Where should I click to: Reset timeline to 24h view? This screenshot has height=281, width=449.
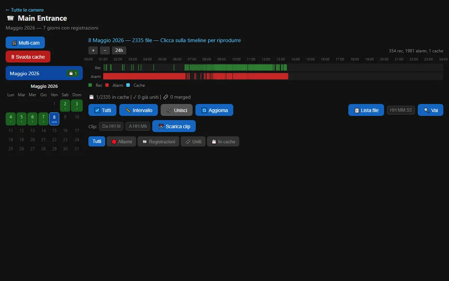click(119, 50)
